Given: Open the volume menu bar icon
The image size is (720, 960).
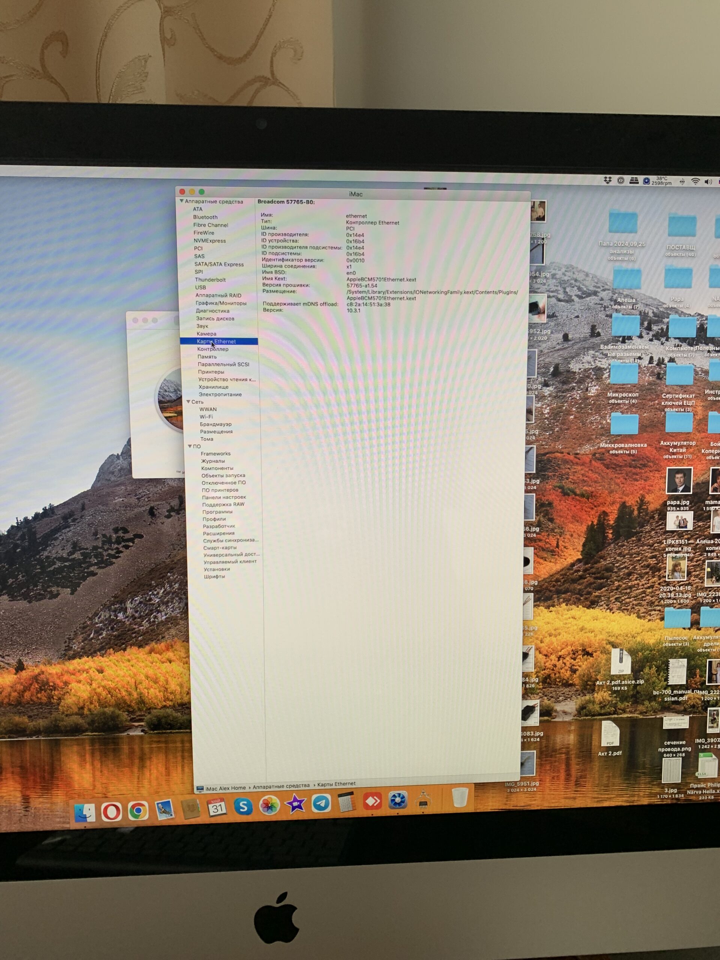Looking at the screenshot, I should click(708, 182).
